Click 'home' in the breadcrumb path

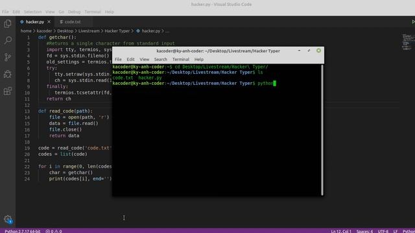[x=26, y=31]
